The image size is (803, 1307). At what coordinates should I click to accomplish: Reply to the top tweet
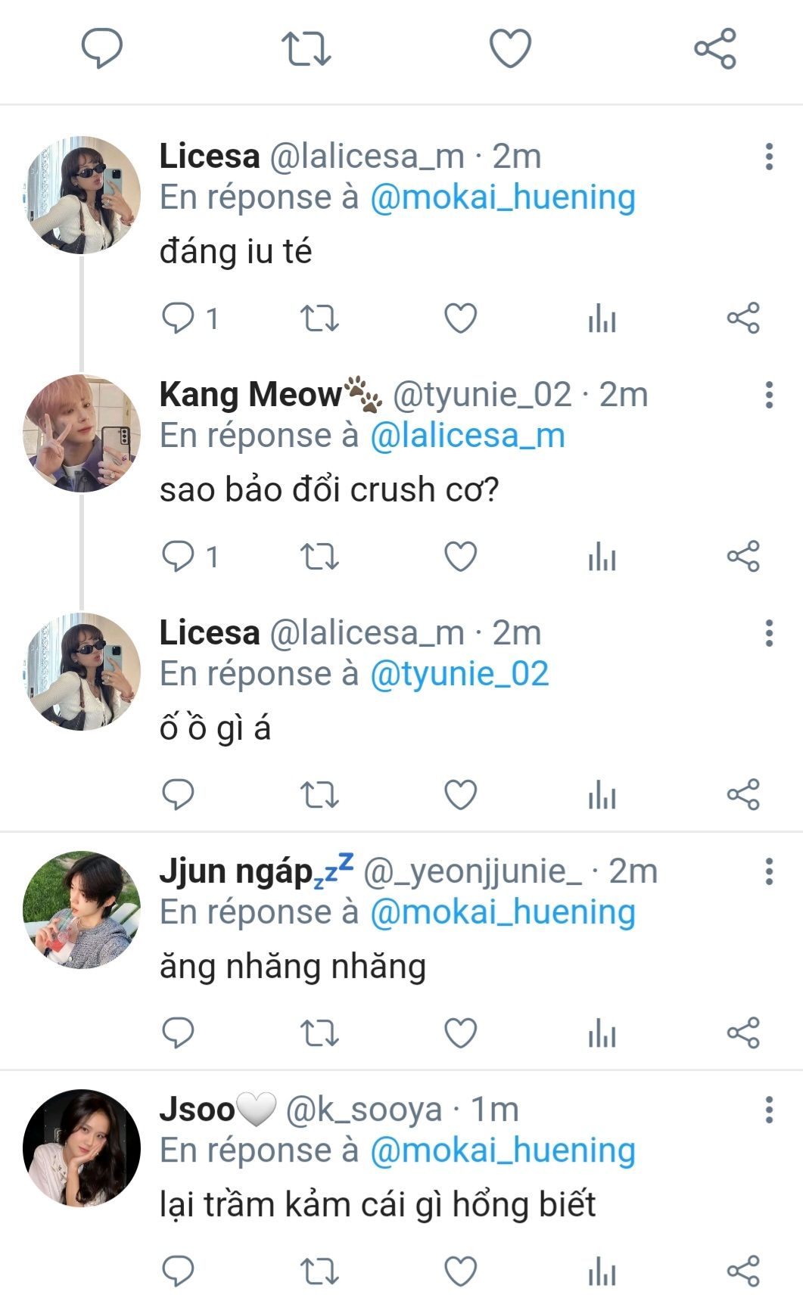102,49
